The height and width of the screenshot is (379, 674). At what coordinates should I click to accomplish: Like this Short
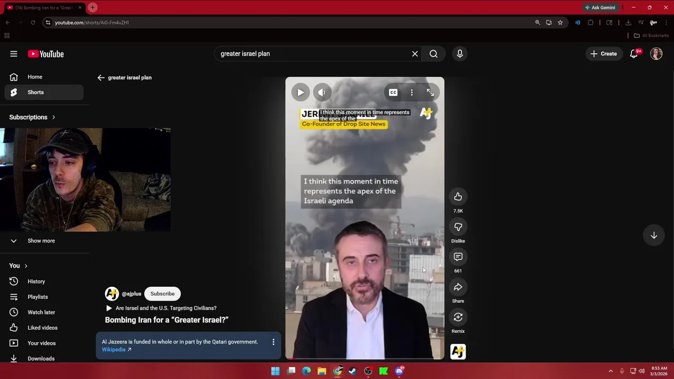[458, 197]
